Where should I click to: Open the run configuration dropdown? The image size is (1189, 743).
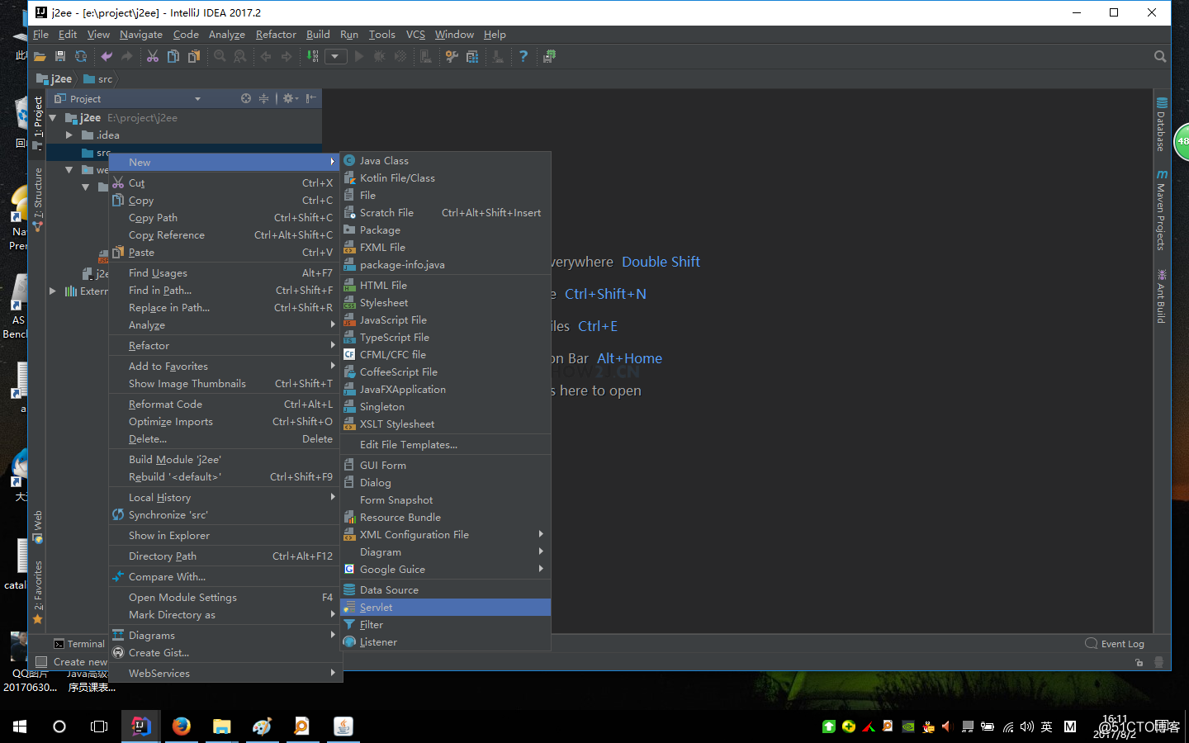coord(334,56)
